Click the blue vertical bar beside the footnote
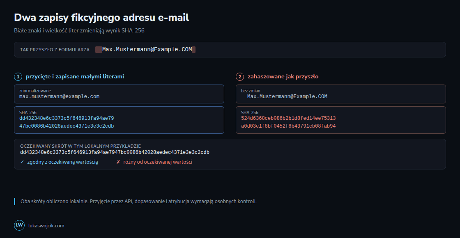The image size is (460, 238). pyautogui.click(x=15, y=201)
